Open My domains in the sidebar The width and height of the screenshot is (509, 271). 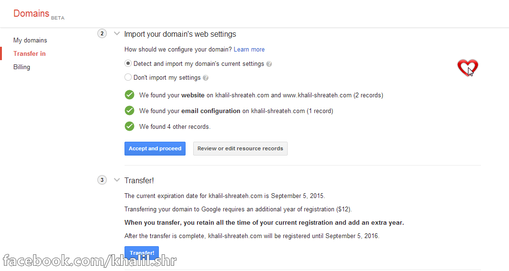coord(30,41)
